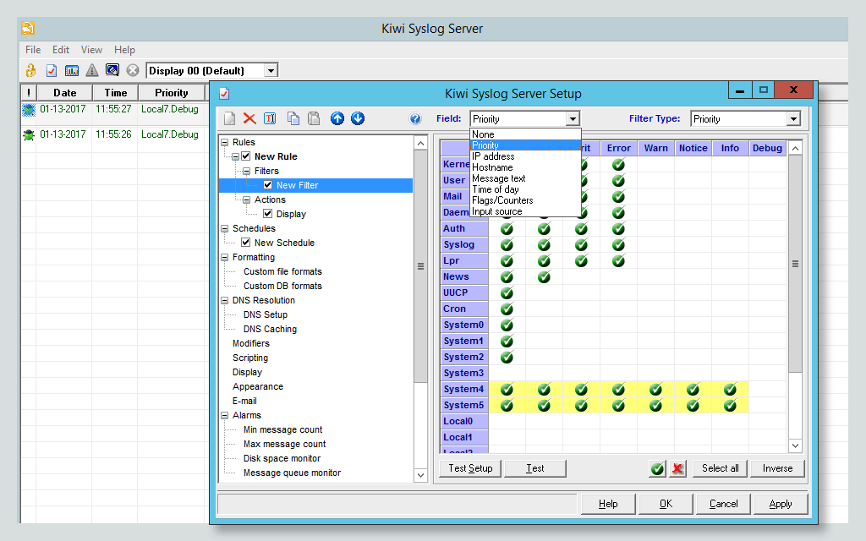
Task: Open the Display 00 (Default) dropdown
Action: [271, 71]
